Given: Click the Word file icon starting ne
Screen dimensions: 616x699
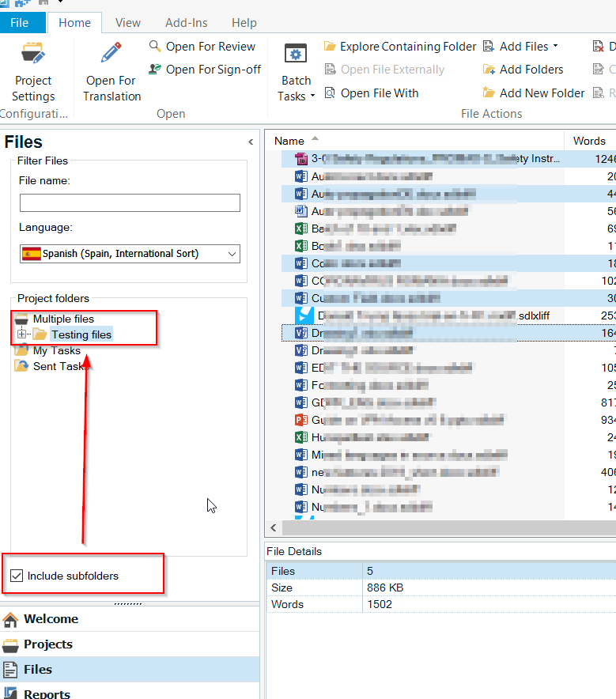Looking at the screenshot, I should (301, 472).
